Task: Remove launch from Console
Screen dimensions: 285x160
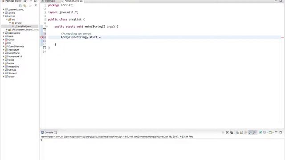Action: tap(227, 132)
